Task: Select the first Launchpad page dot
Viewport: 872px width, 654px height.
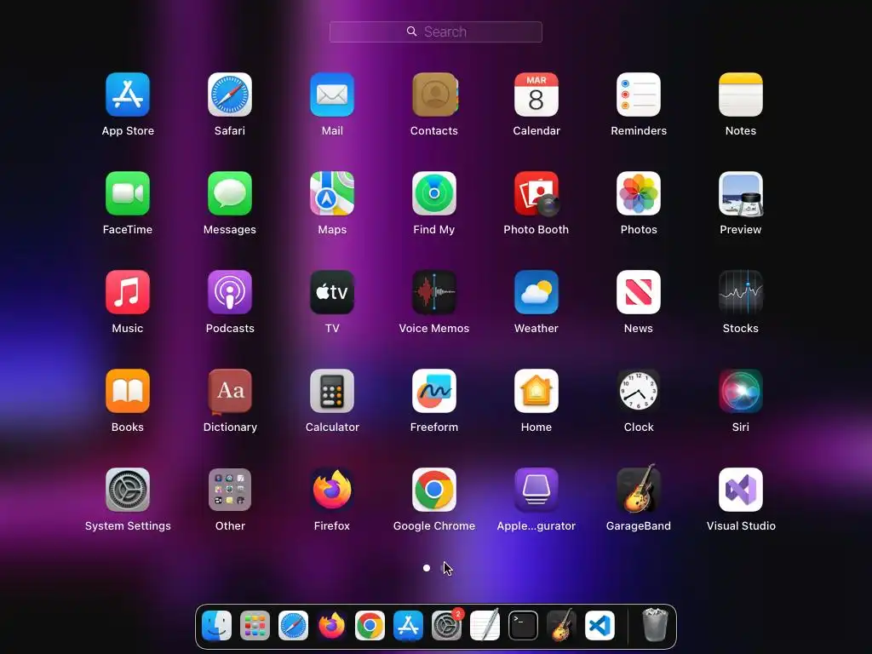Action: pyautogui.click(x=427, y=568)
